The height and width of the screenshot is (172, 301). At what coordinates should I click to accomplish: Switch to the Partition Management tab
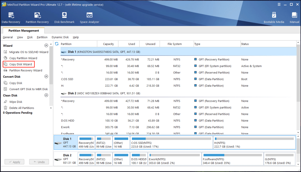tap(23, 30)
